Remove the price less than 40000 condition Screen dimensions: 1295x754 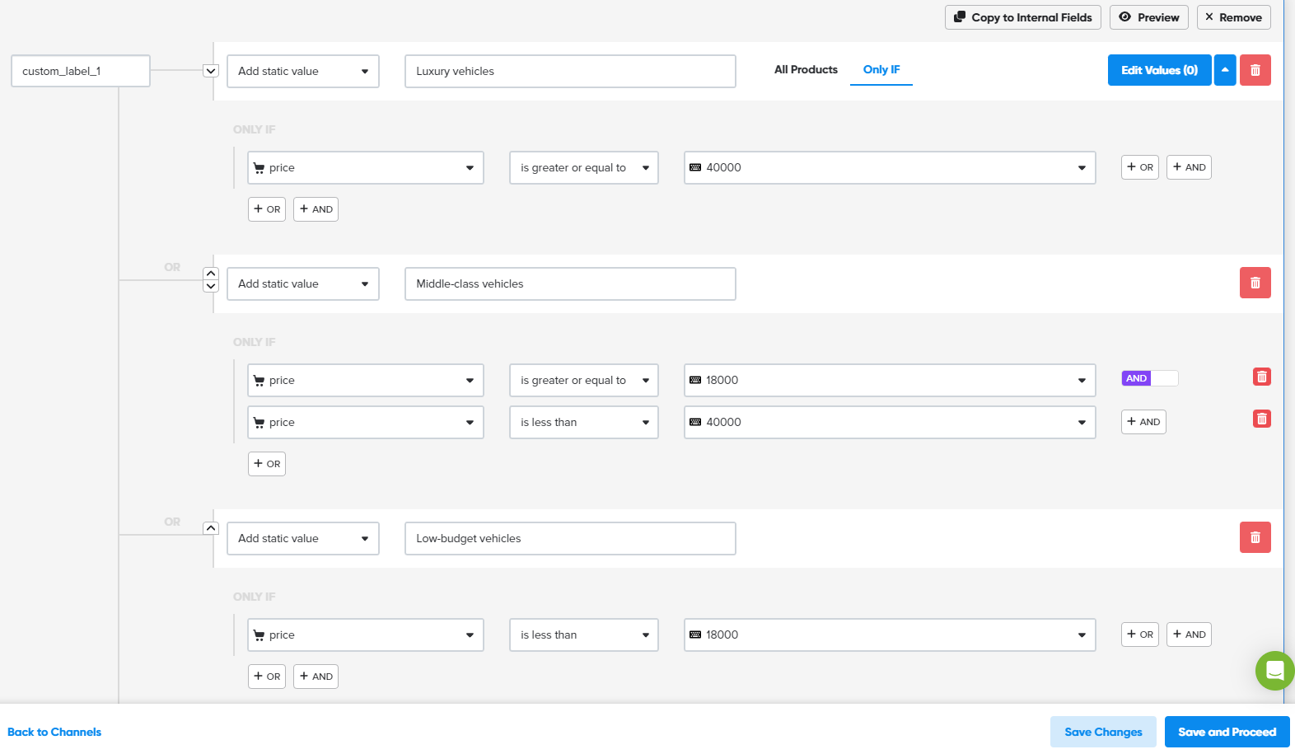[x=1261, y=419]
